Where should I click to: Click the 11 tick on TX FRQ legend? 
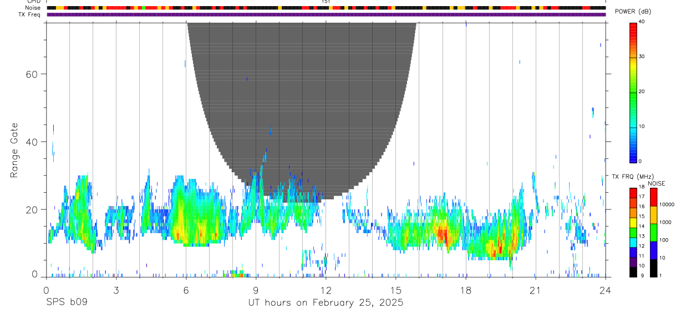tap(642, 256)
